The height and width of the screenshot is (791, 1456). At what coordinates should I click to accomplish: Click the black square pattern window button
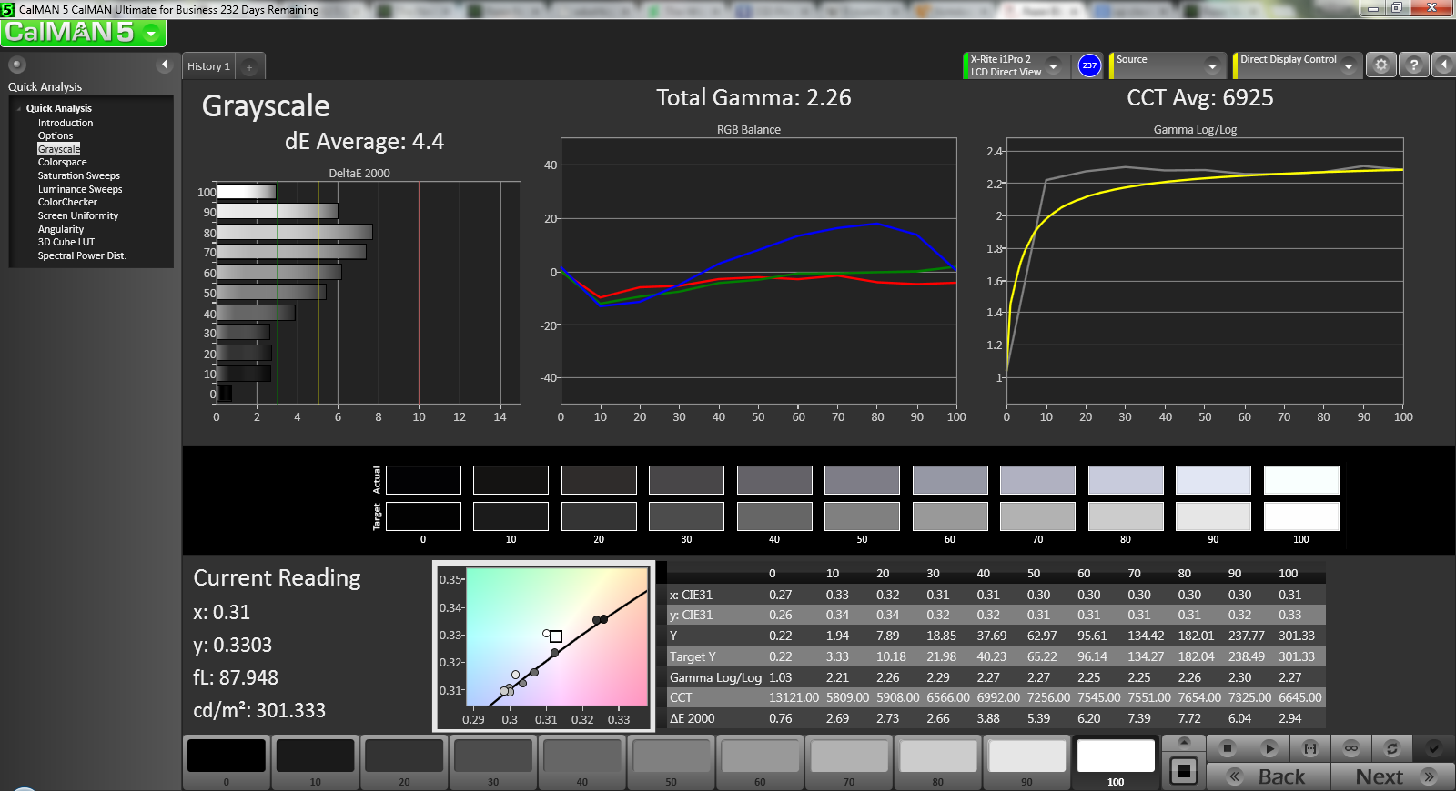(1184, 771)
